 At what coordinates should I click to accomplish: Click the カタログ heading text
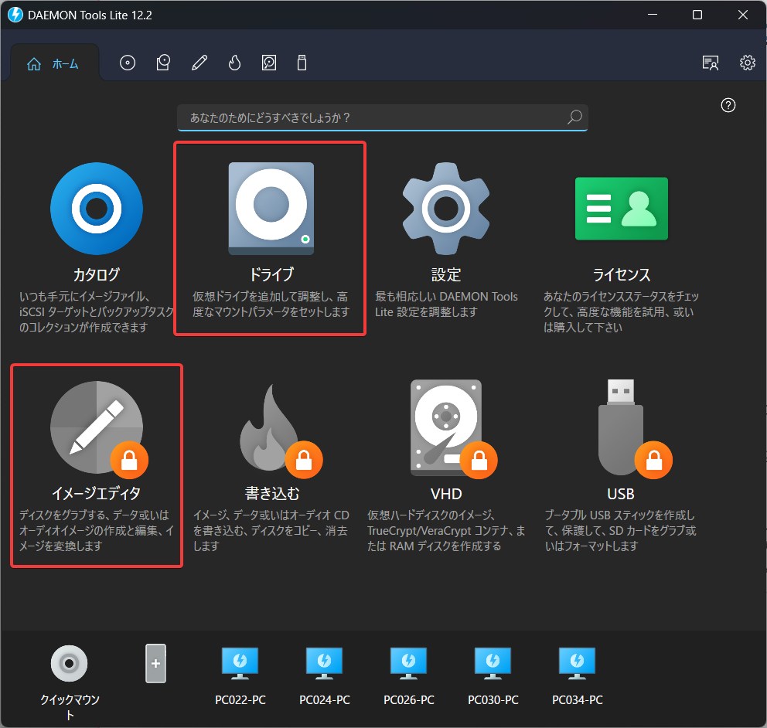tap(97, 275)
